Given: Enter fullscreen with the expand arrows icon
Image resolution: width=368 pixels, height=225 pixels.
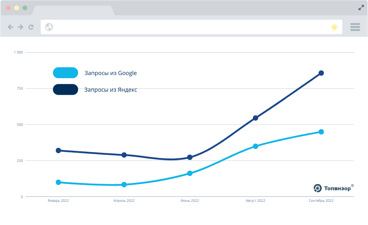Looking at the screenshot, I should coord(361,8).
